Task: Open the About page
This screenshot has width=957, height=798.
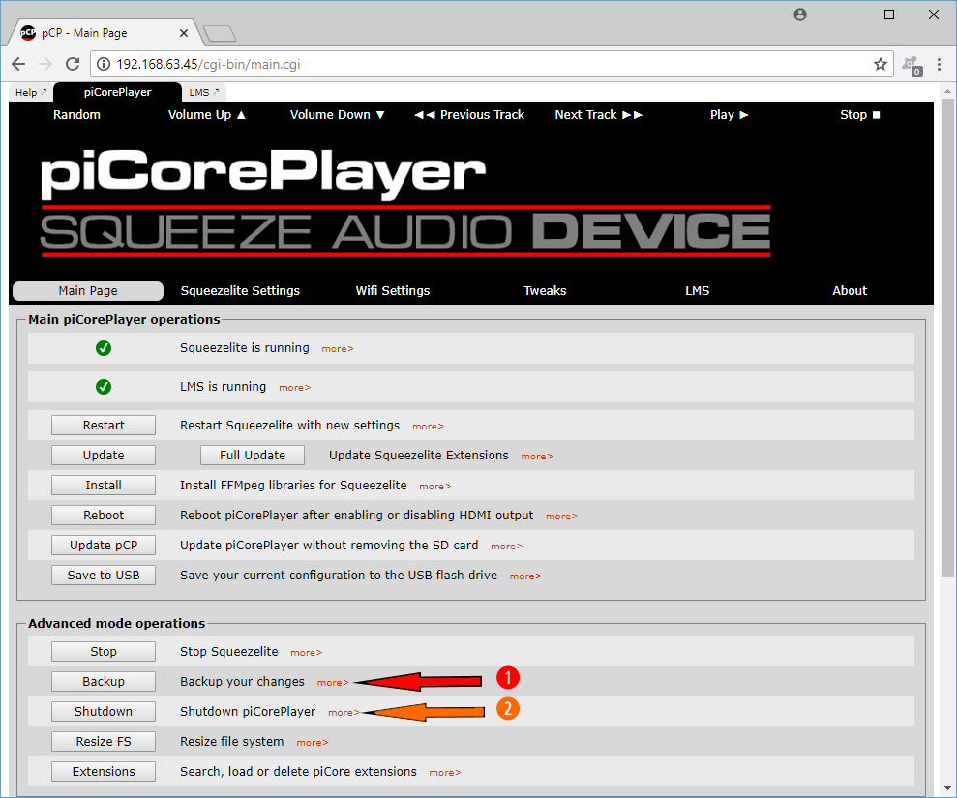Action: point(850,291)
